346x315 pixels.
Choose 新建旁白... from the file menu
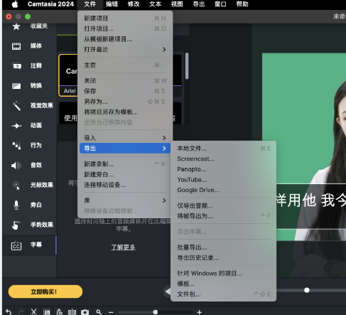(125, 174)
